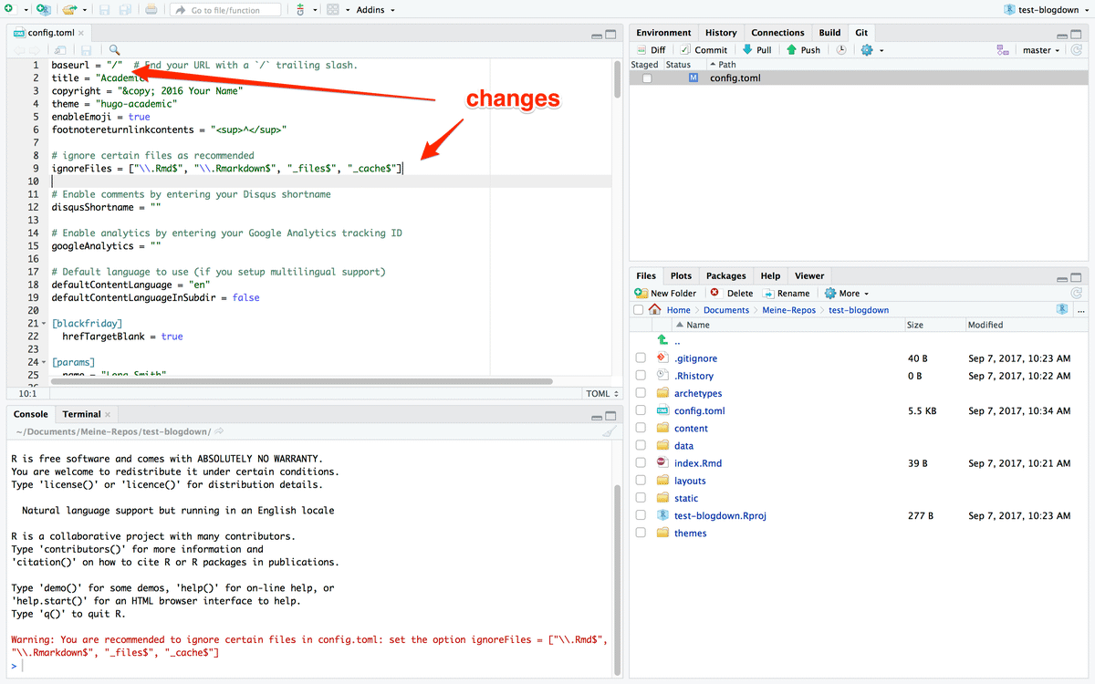Select the checkbox beside index.Rmd
Image resolution: width=1095 pixels, height=684 pixels.
click(640, 462)
